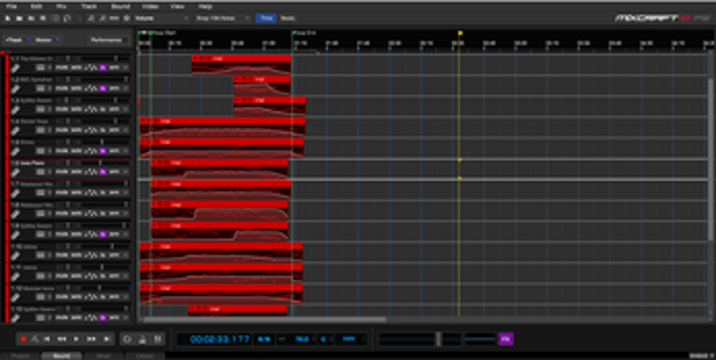Screen dimensions: 716x360
Task: Expand track 1's dropdown arrow after arm
Action: (x=125, y=67)
